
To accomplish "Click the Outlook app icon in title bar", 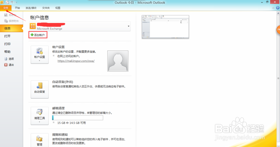I will [2, 2].
